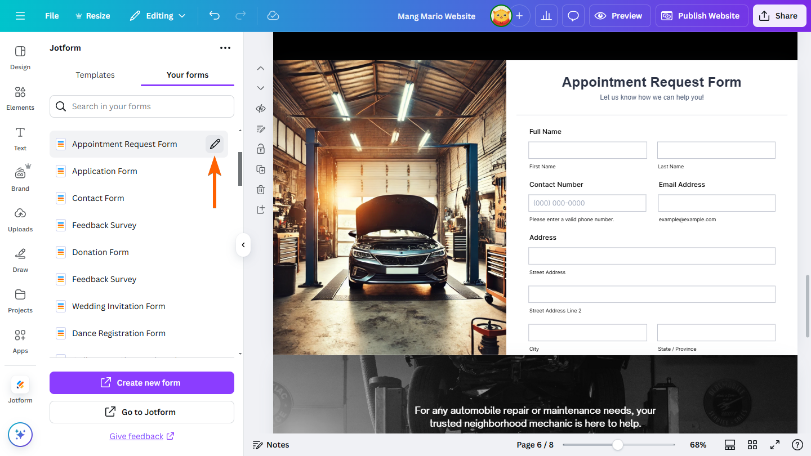This screenshot has width=811, height=456.
Task: Collapse the side panel
Action: [243, 245]
